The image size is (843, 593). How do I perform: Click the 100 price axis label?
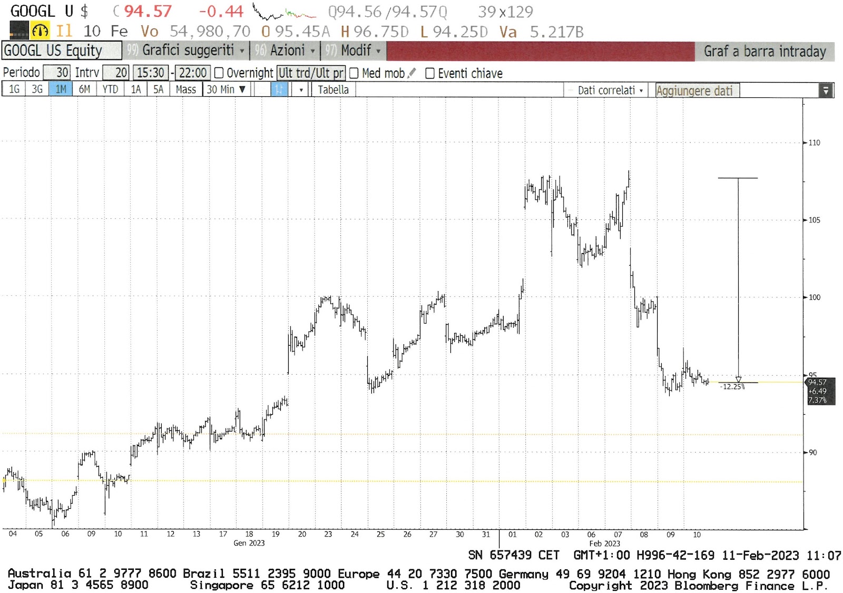coord(814,297)
